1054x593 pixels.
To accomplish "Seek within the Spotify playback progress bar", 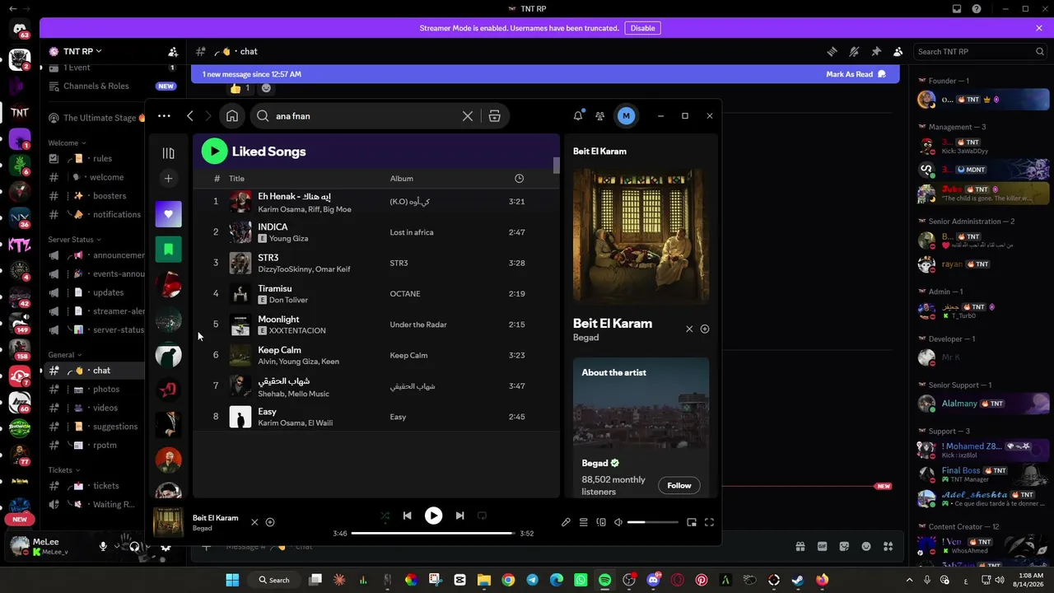I will pyautogui.click(x=433, y=533).
